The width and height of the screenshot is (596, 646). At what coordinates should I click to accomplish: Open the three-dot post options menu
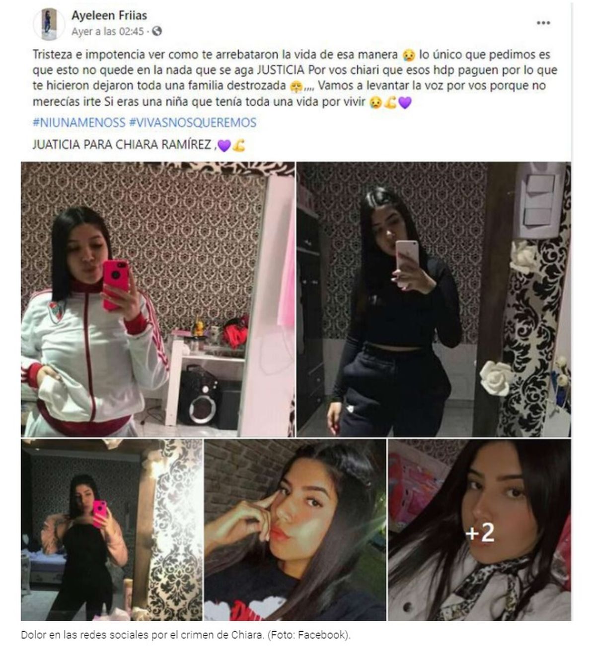click(543, 23)
